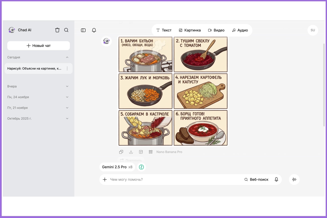Click the green brain icon next to model

[141, 167]
